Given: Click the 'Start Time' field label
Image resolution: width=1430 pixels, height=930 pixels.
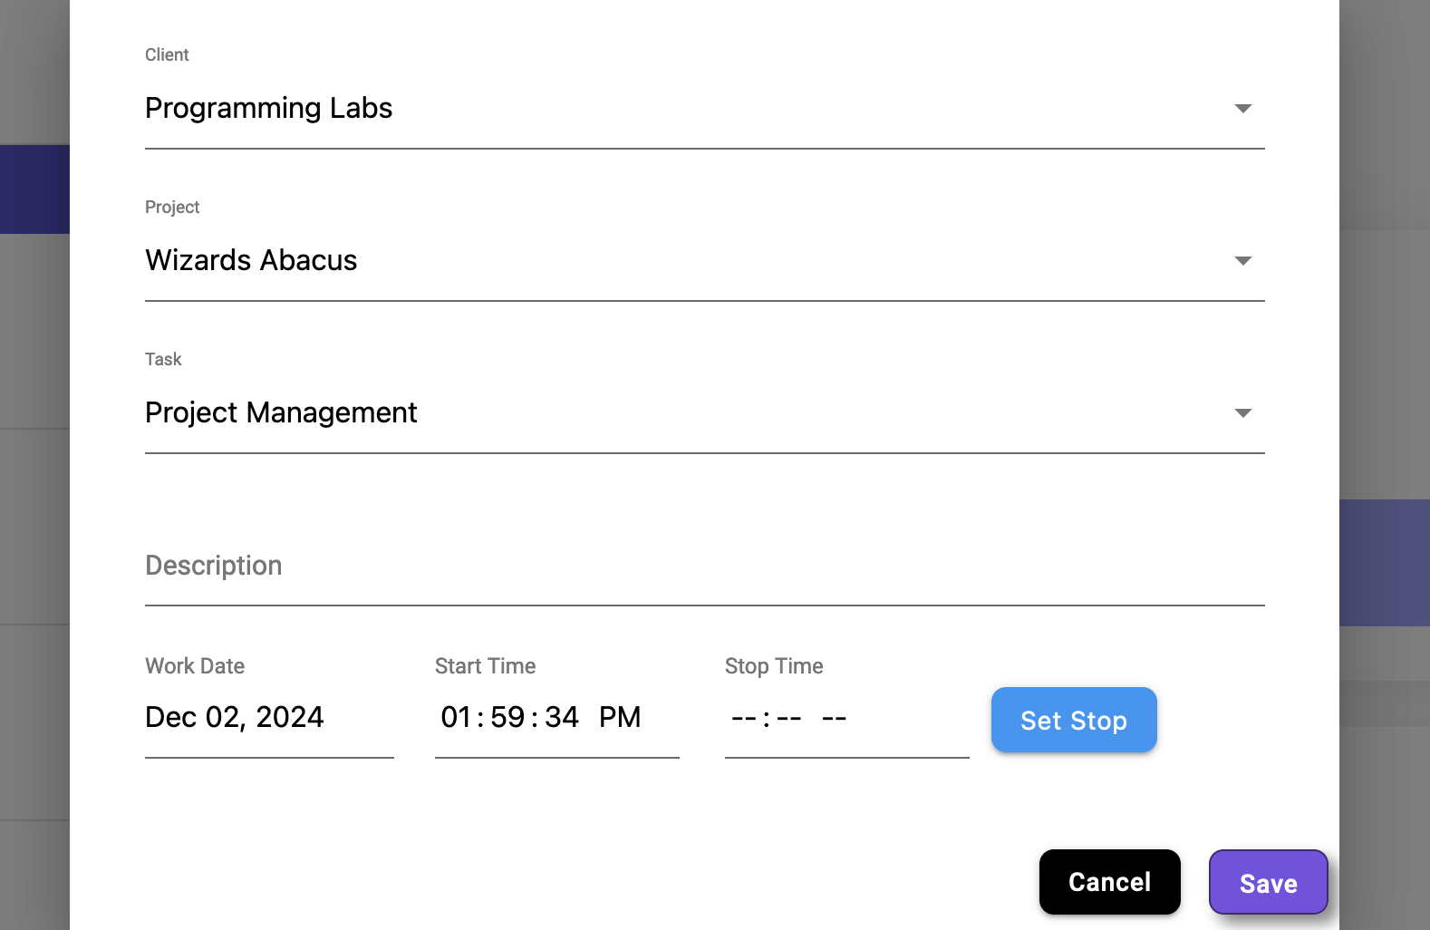Looking at the screenshot, I should (485, 666).
